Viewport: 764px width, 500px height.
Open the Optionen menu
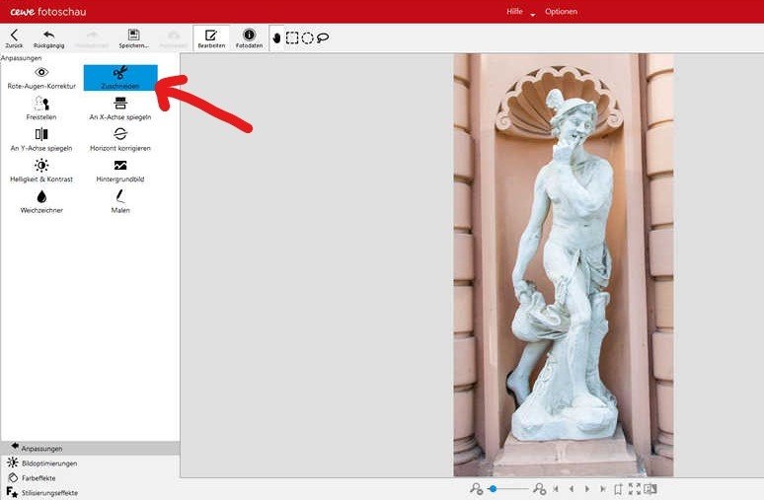tap(561, 12)
